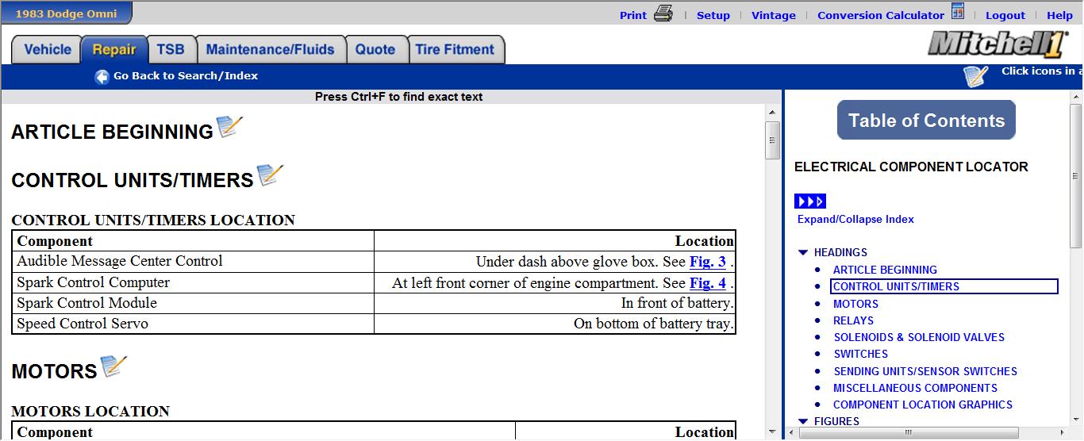
Task: Click the note icon beside CONTROL UNITS/TIMERS heading
Action: pyautogui.click(x=270, y=175)
